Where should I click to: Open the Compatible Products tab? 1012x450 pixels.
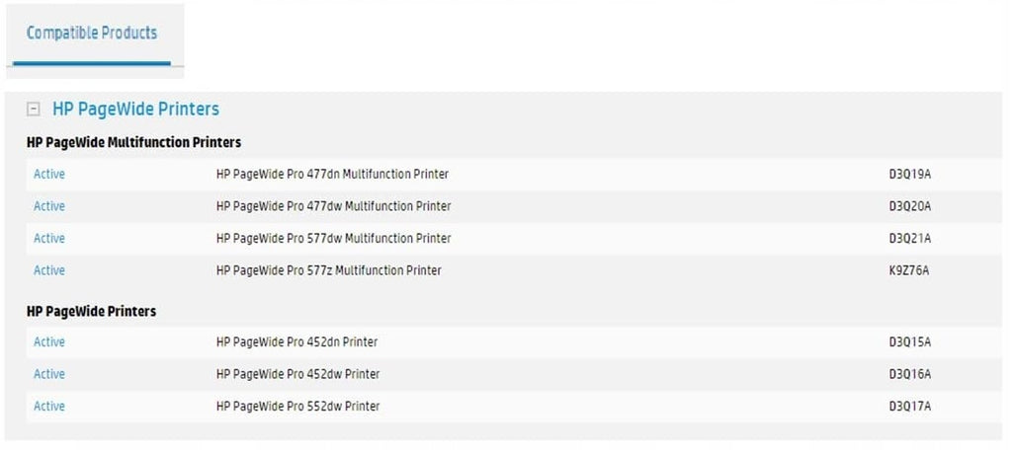pyautogui.click(x=92, y=33)
